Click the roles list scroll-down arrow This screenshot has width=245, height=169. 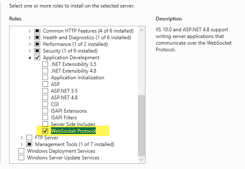click(x=142, y=160)
